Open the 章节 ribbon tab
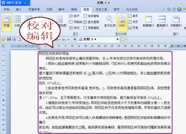This screenshot has height=134, width=186. click(x=116, y=9)
